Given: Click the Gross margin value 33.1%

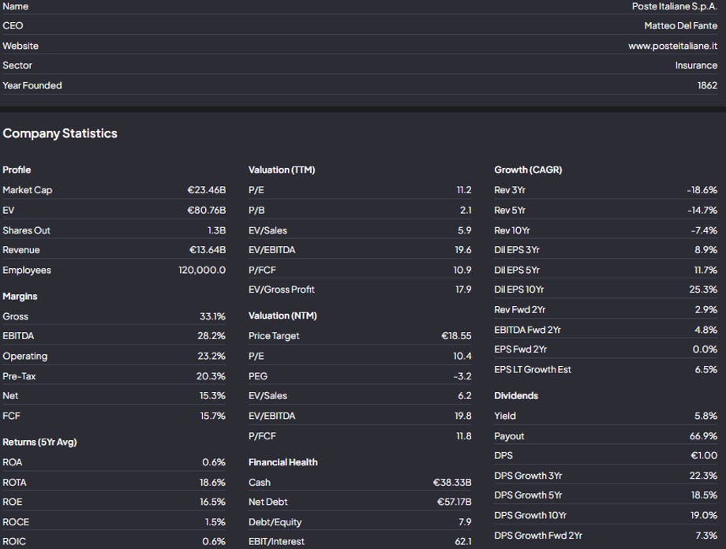Looking at the screenshot, I should [x=212, y=316].
